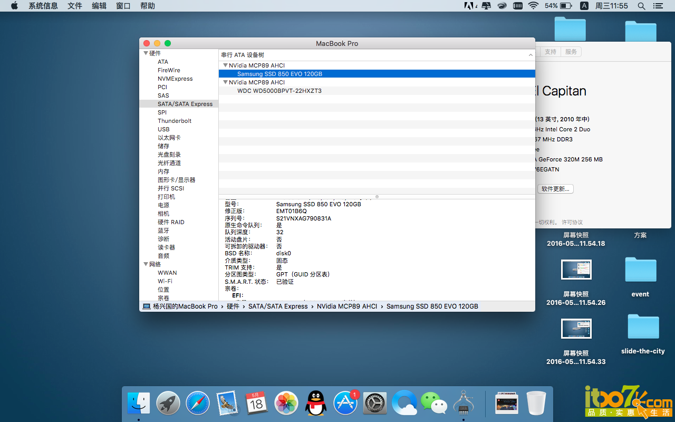
Task: Open Mail stamp icon in Dock
Action: point(228,404)
